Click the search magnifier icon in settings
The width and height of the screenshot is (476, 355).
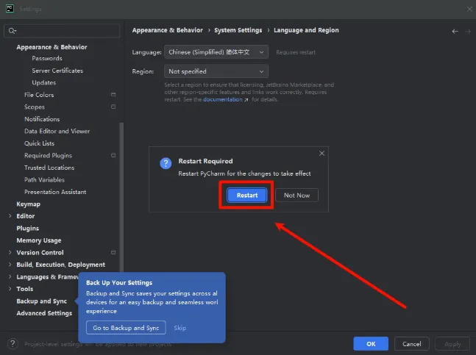pyautogui.click(x=13, y=31)
